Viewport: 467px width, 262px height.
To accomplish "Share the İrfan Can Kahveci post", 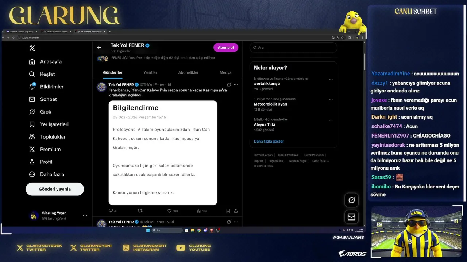I will pos(236,211).
